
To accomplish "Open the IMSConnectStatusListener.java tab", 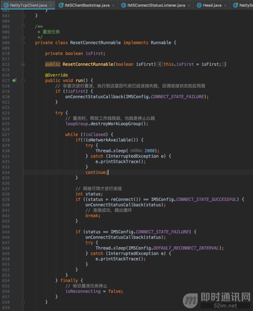I will point(156,5).
